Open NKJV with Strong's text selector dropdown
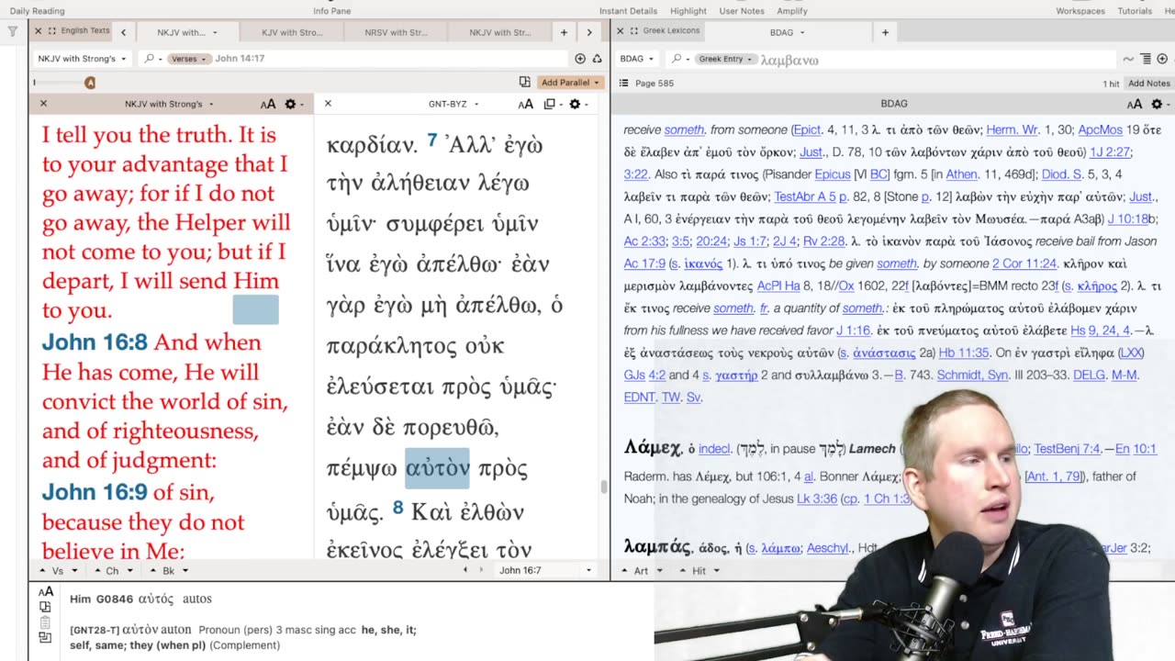This screenshot has height=661, width=1175. 83,59
